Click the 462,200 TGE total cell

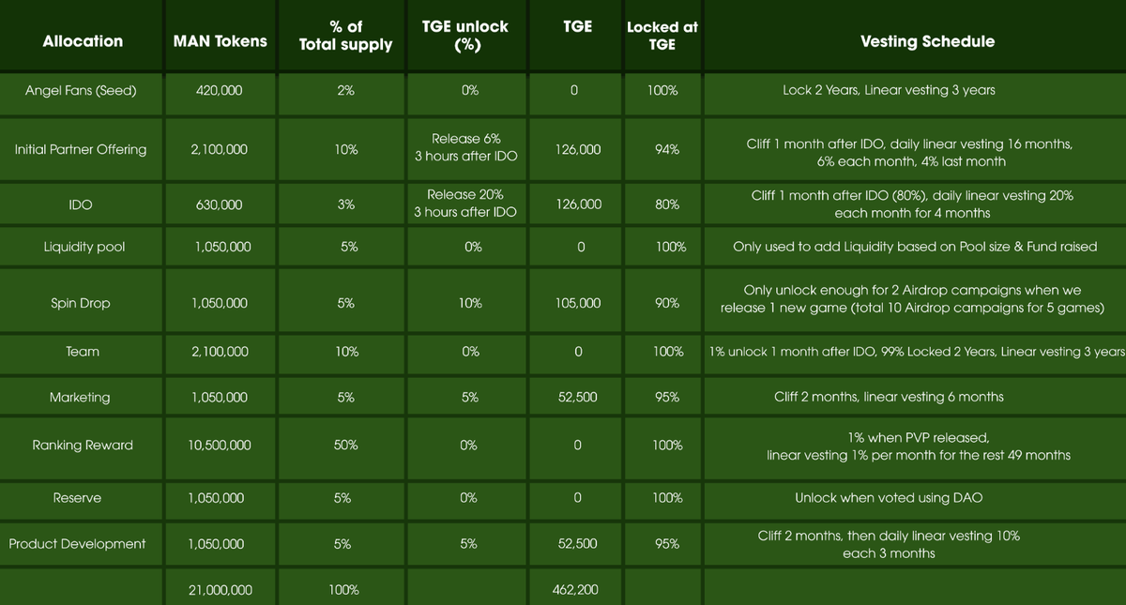click(577, 590)
